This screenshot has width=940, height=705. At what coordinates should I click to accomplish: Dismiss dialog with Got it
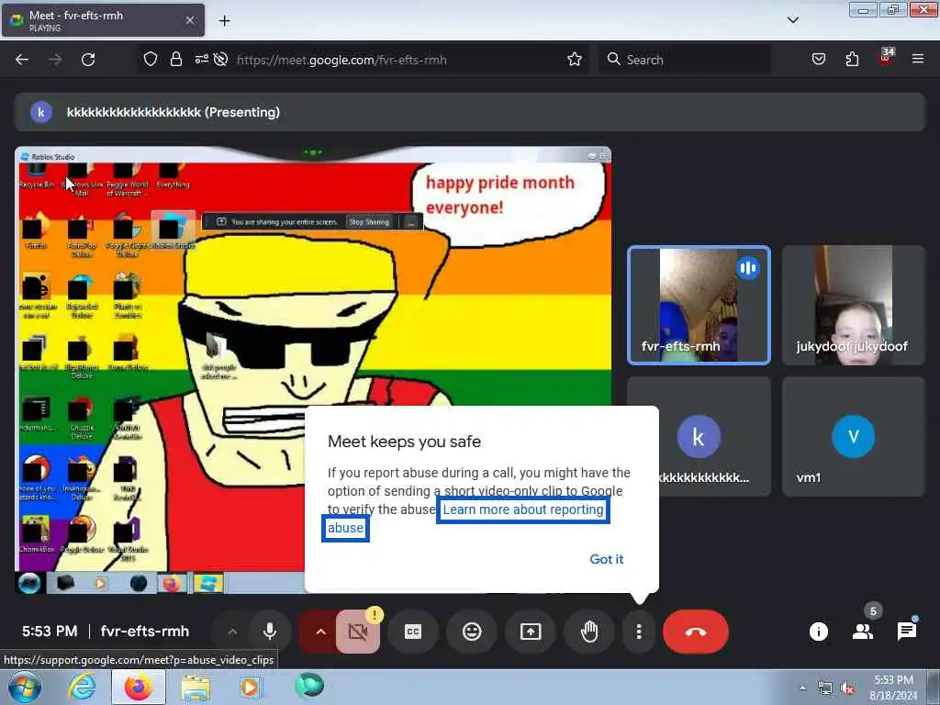click(606, 559)
